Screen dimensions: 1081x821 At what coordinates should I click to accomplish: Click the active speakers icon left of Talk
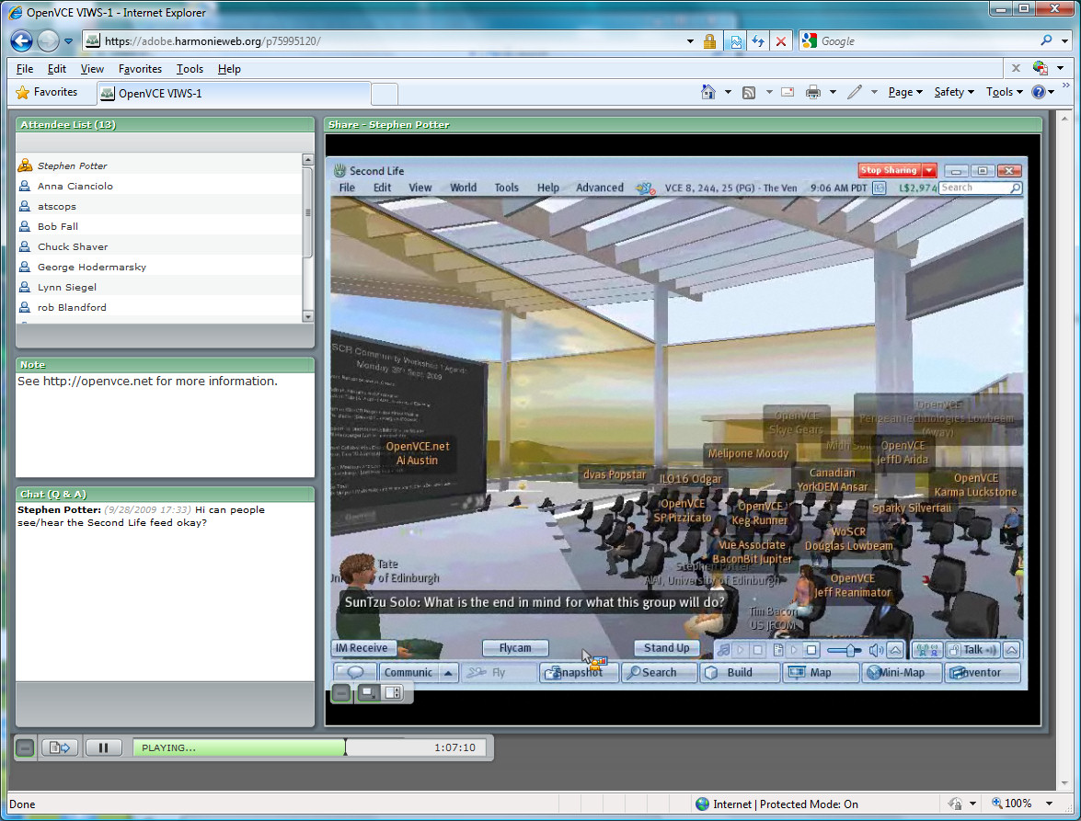point(927,649)
